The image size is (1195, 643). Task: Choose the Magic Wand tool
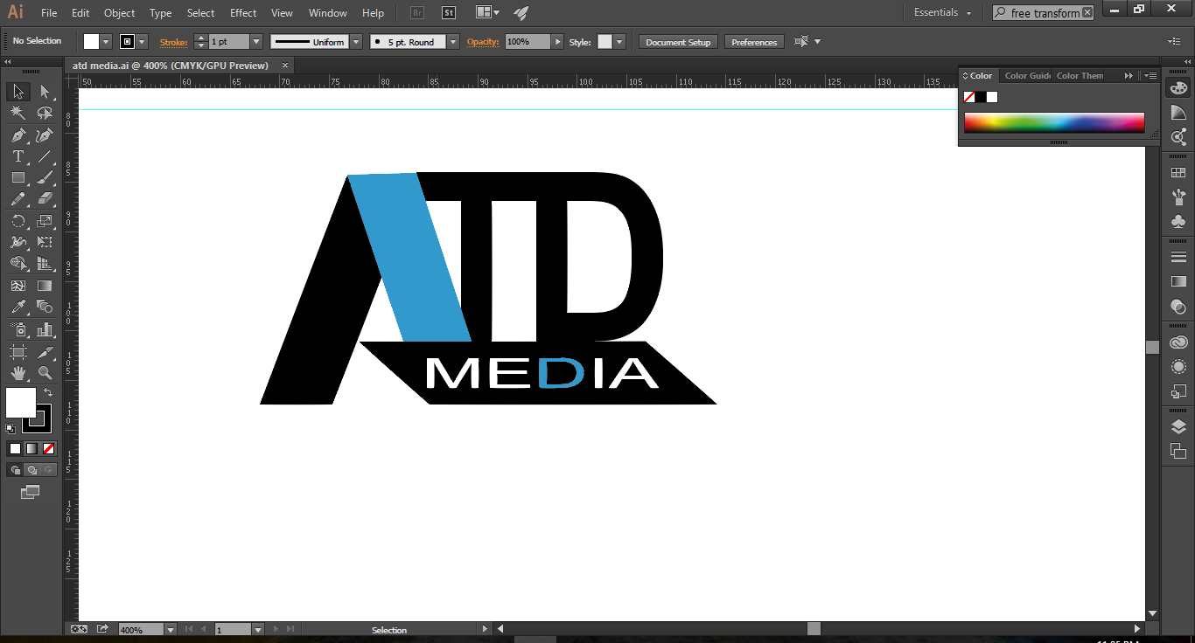(x=17, y=113)
